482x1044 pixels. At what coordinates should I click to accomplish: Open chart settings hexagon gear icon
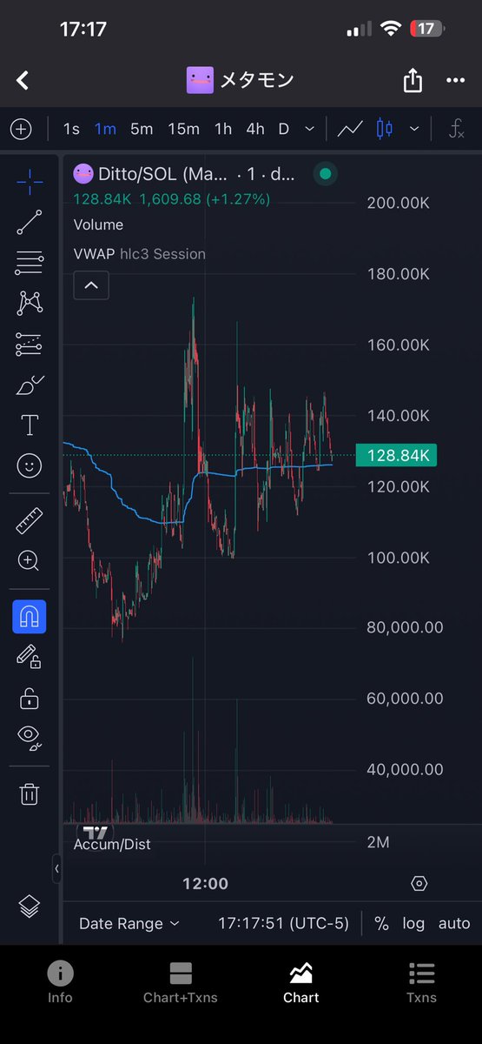(419, 884)
